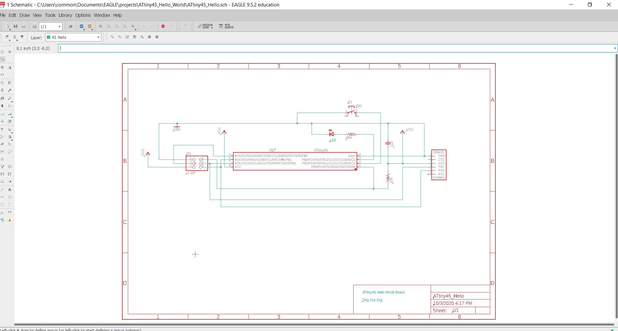The image size is (618, 331).
Task: Select the Paste tool
Action: click(x=10, y=83)
